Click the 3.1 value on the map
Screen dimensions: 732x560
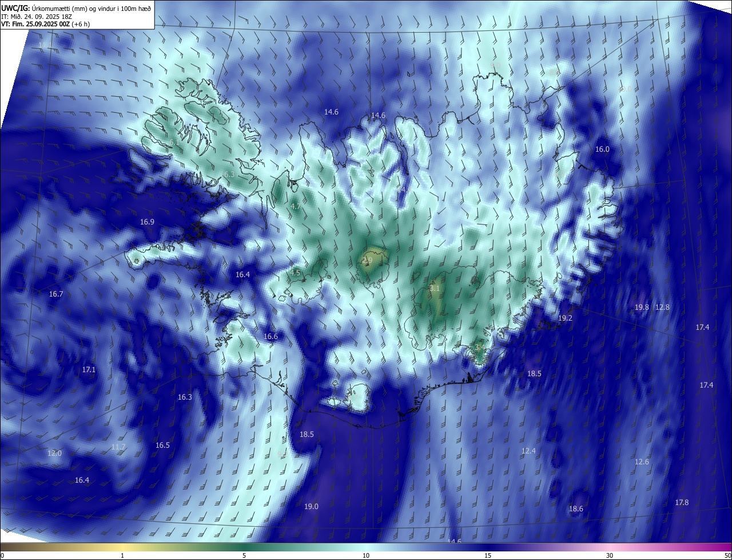(x=435, y=288)
